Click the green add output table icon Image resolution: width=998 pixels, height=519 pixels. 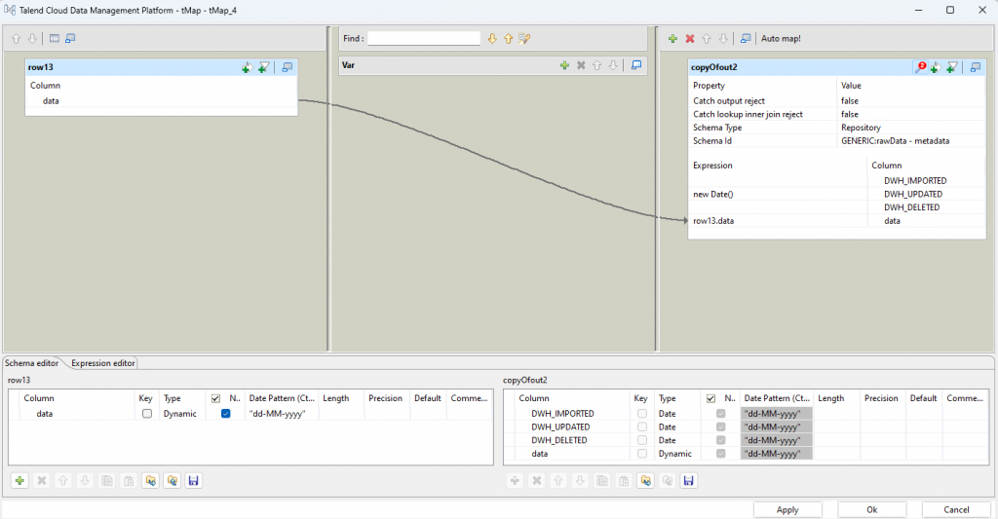coord(672,39)
